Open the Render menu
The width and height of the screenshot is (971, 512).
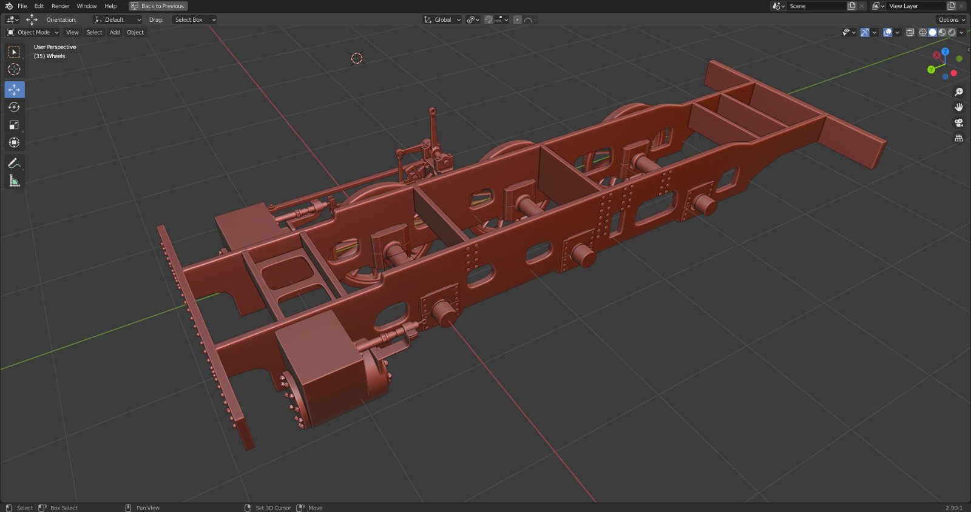pos(60,6)
